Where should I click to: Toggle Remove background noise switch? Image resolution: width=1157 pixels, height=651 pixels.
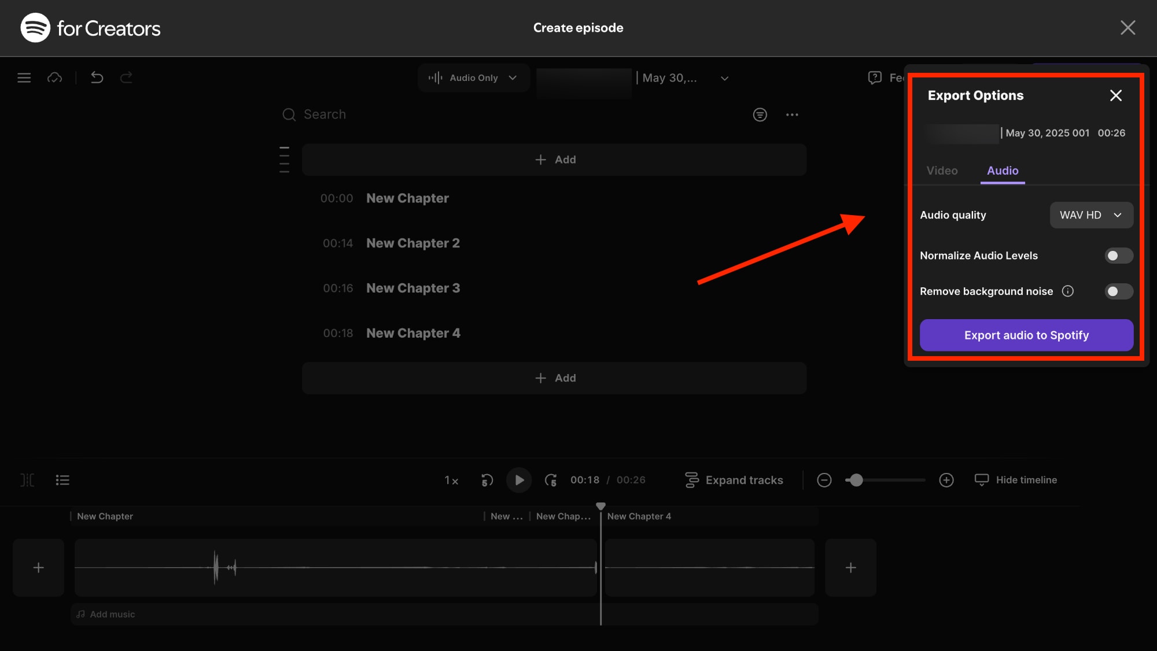(x=1118, y=291)
